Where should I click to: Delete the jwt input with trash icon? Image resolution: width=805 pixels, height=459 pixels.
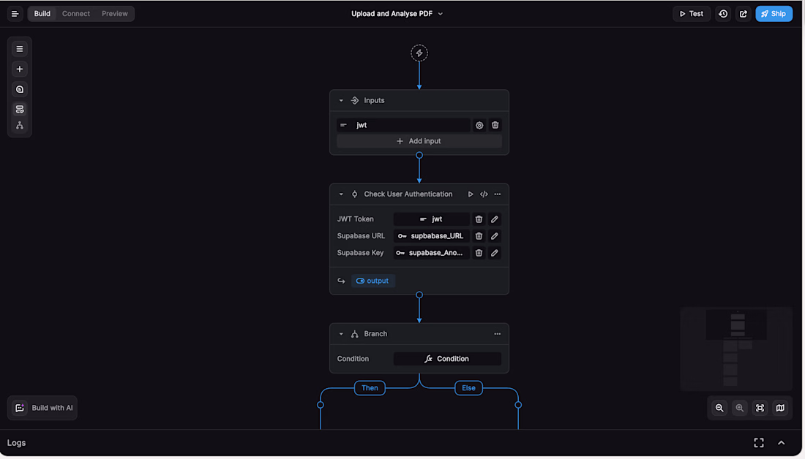tap(495, 125)
